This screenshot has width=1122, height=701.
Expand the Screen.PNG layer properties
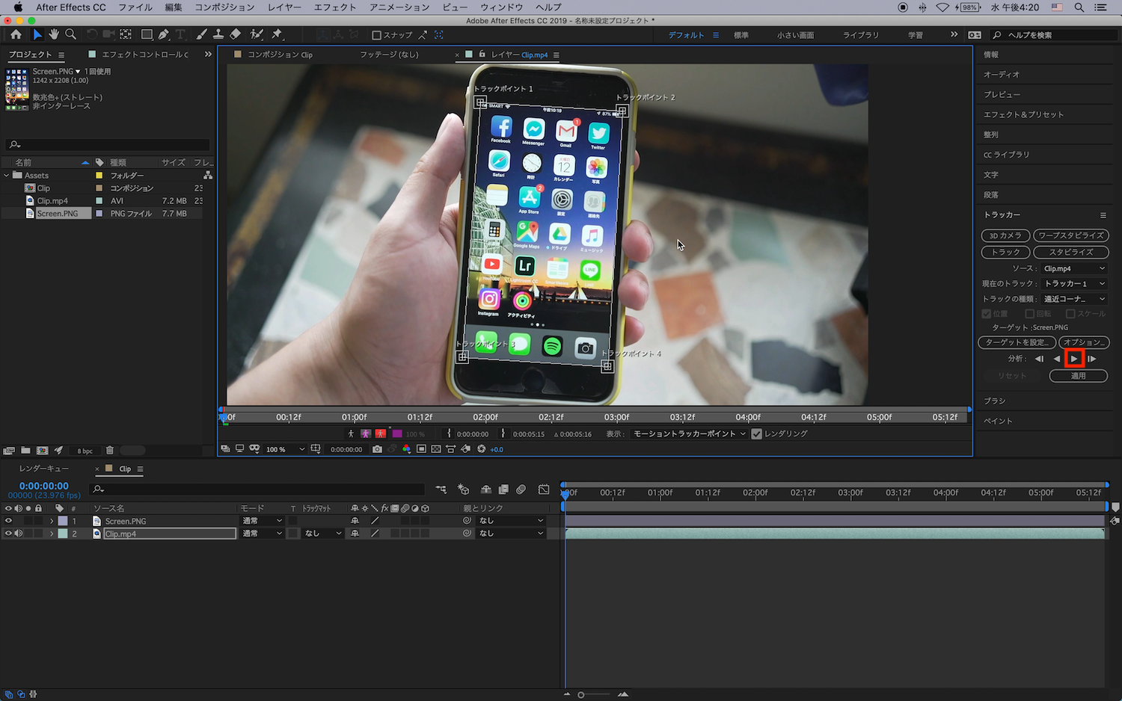(52, 521)
